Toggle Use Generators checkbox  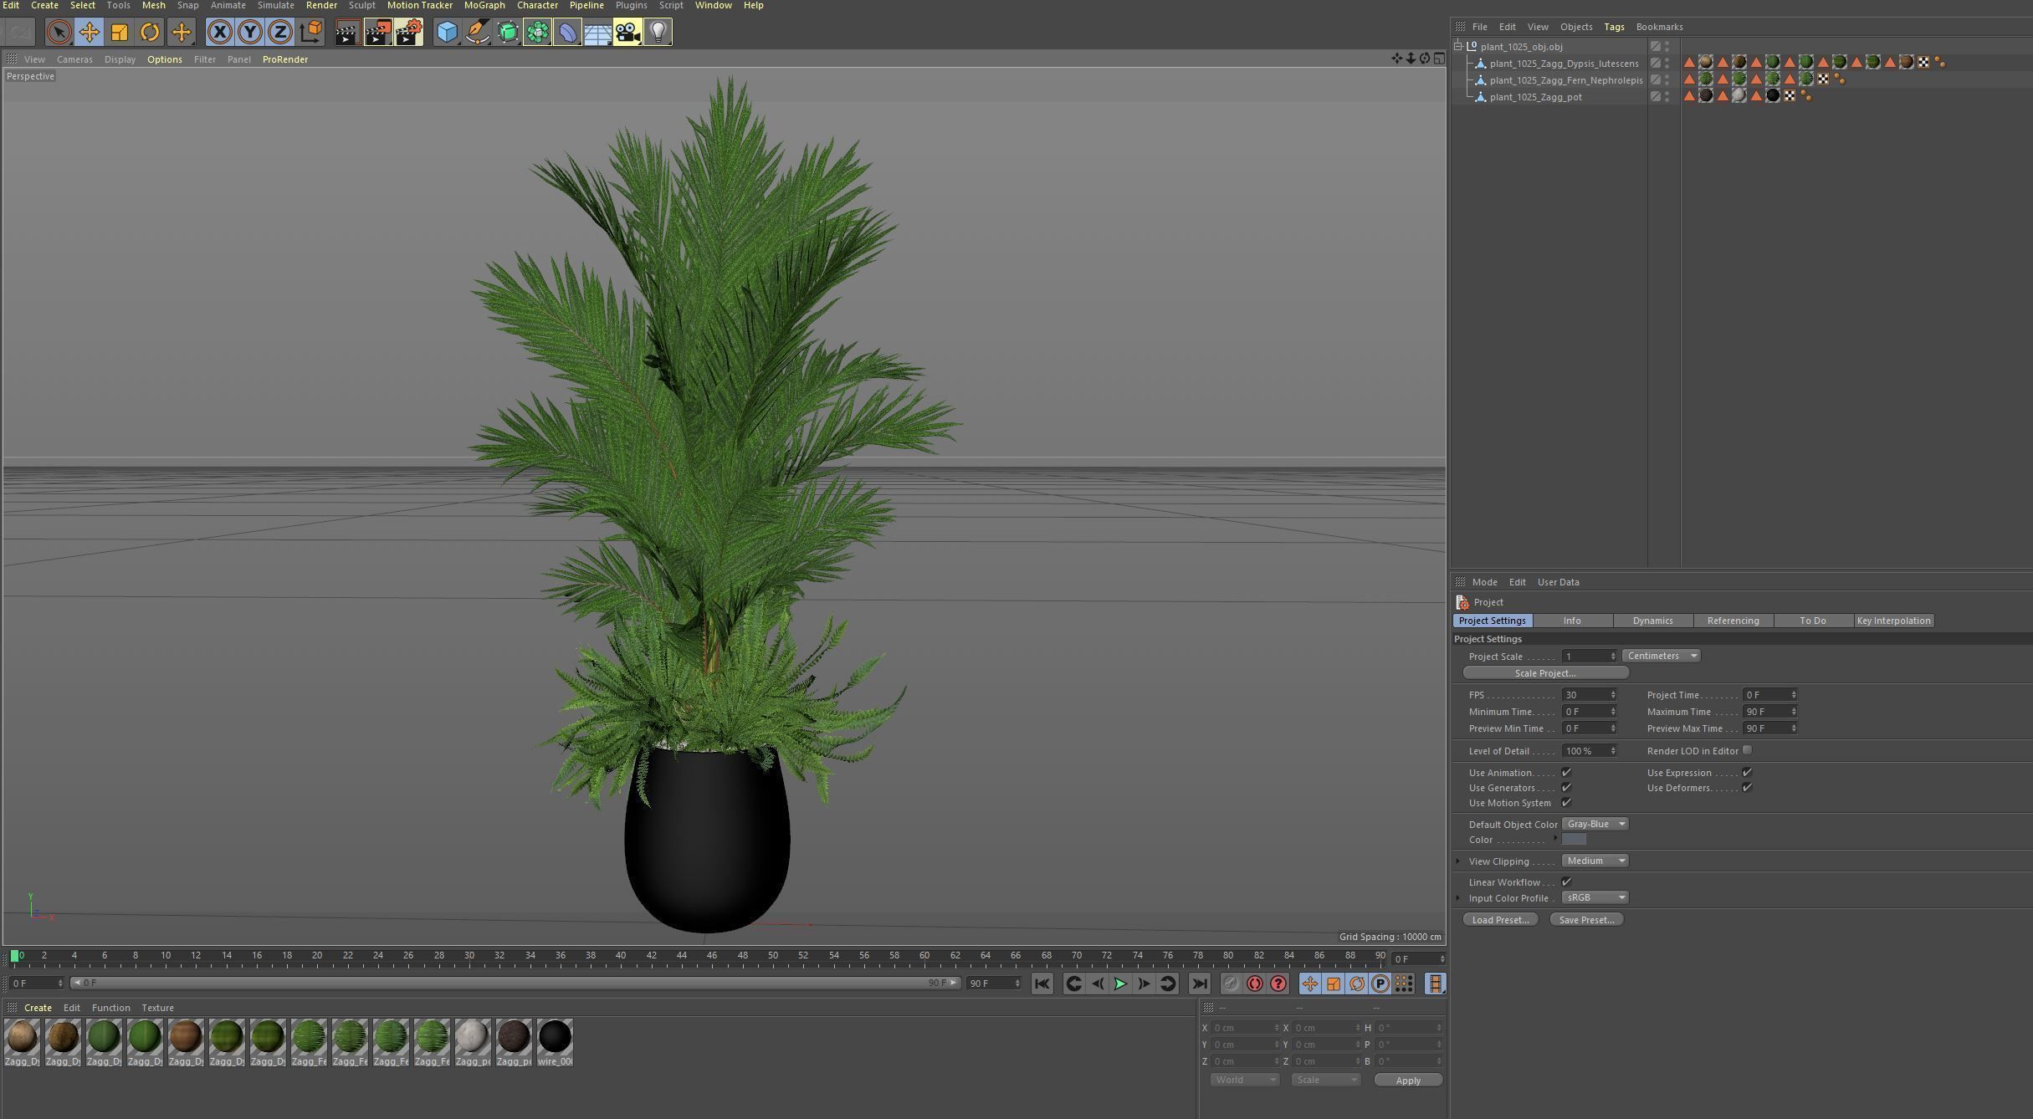[x=1566, y=788]
